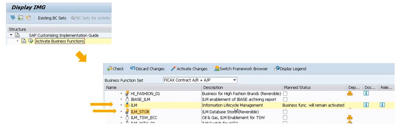Click Existing BC Sets in toolbar
Viewport: 398px width, 128px height.
52,18
